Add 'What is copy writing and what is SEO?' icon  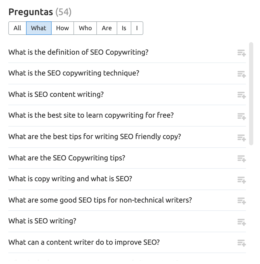point(241,180)
